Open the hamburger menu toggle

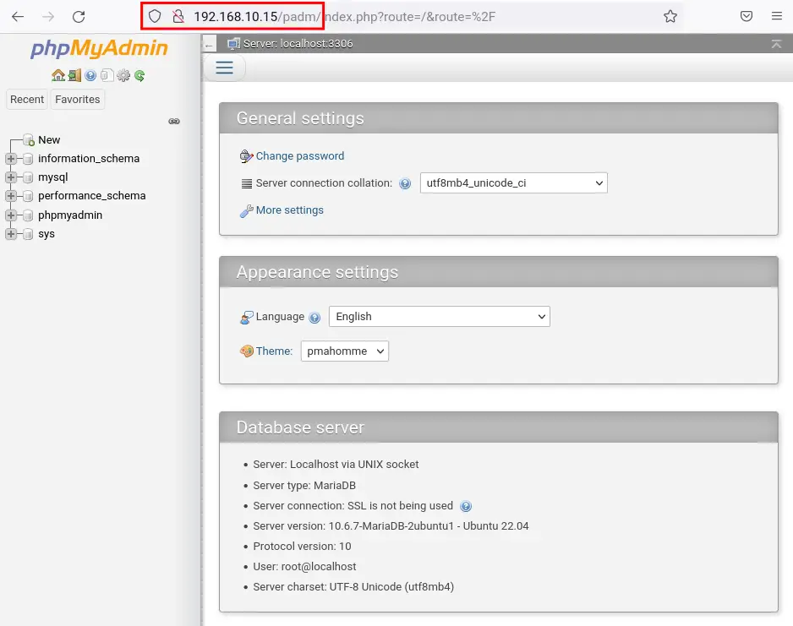[225, 68]
